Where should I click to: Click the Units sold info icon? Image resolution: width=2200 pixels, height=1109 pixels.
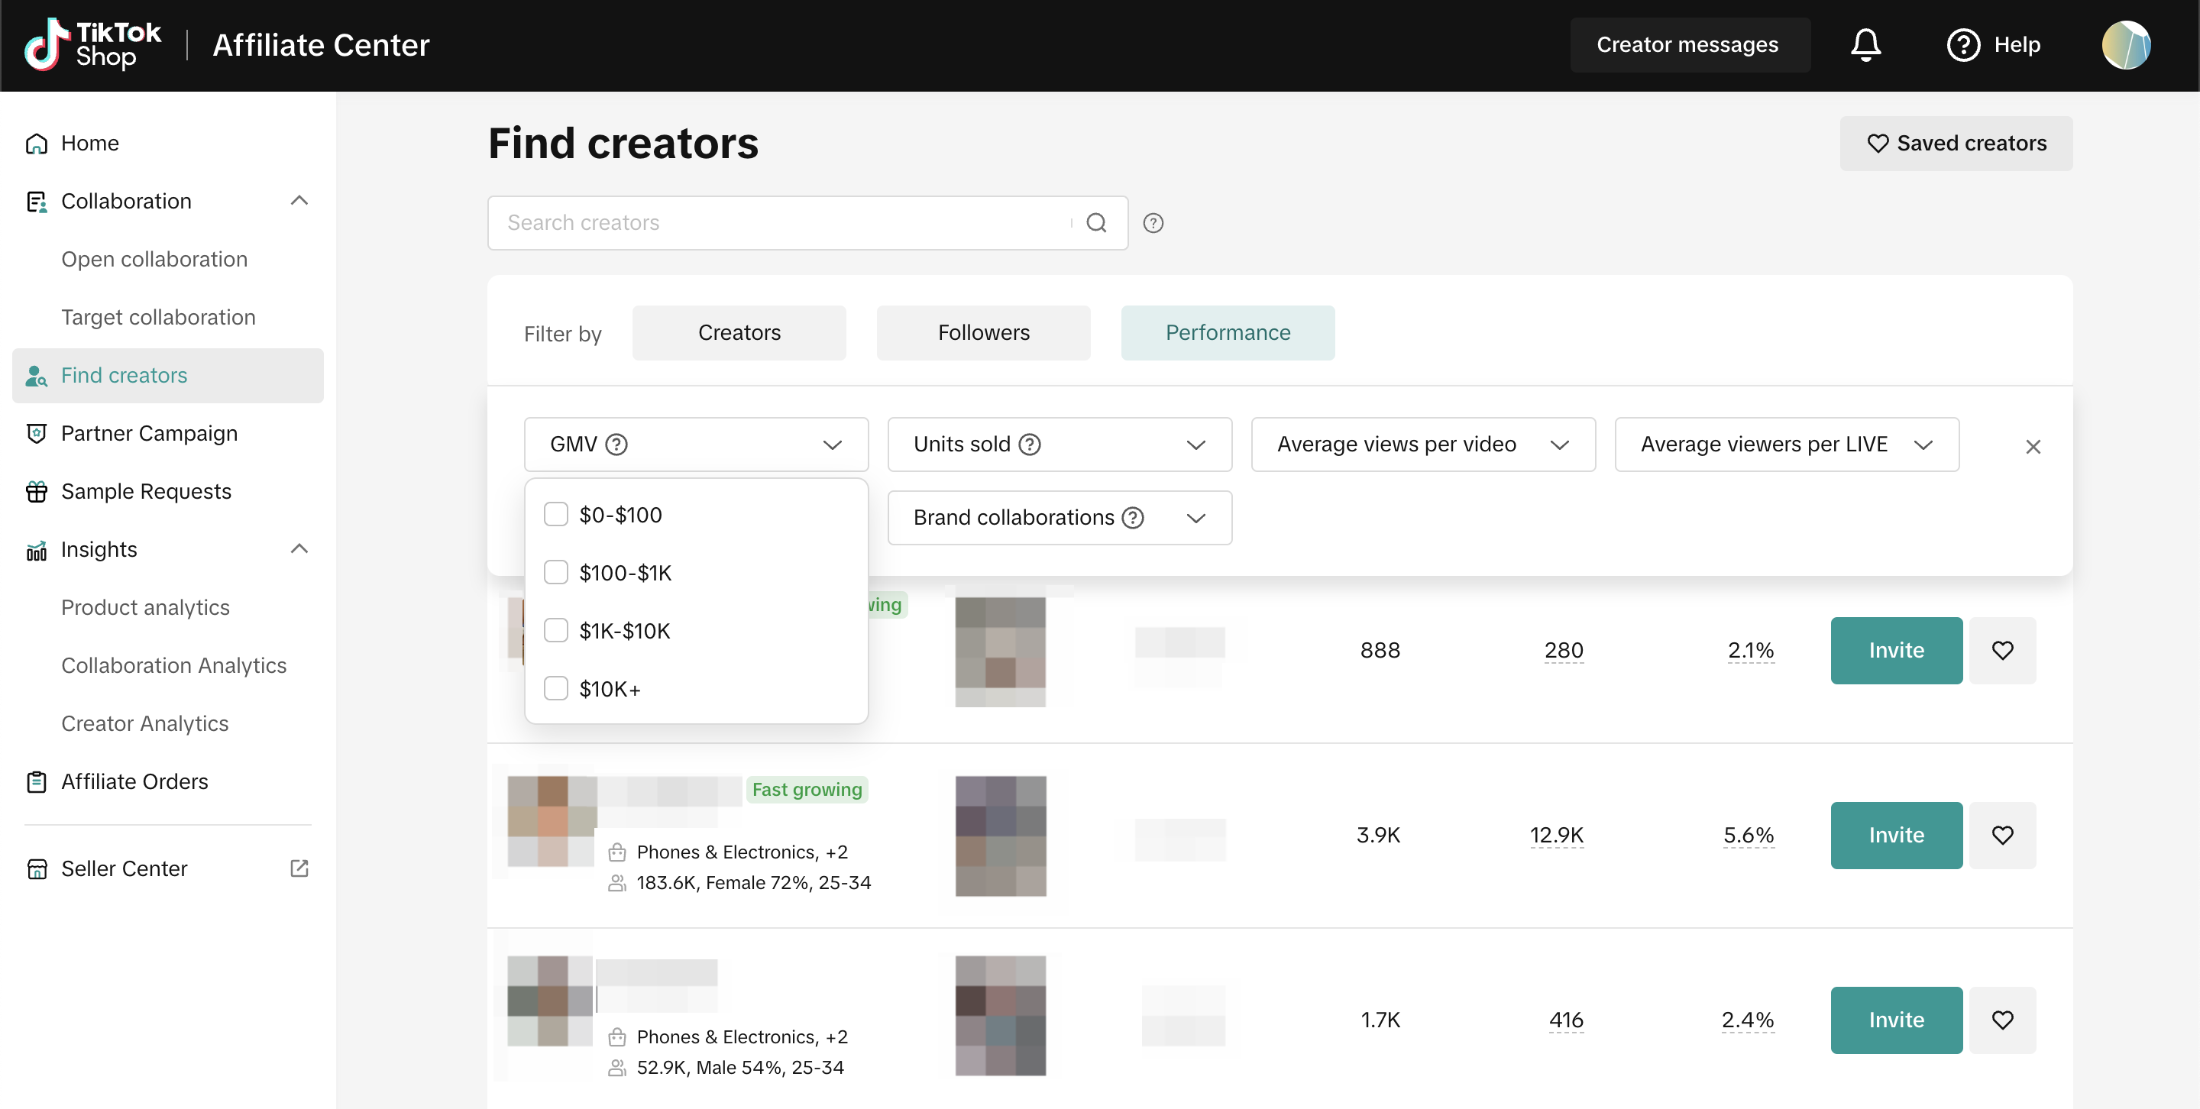[1030, 444]
